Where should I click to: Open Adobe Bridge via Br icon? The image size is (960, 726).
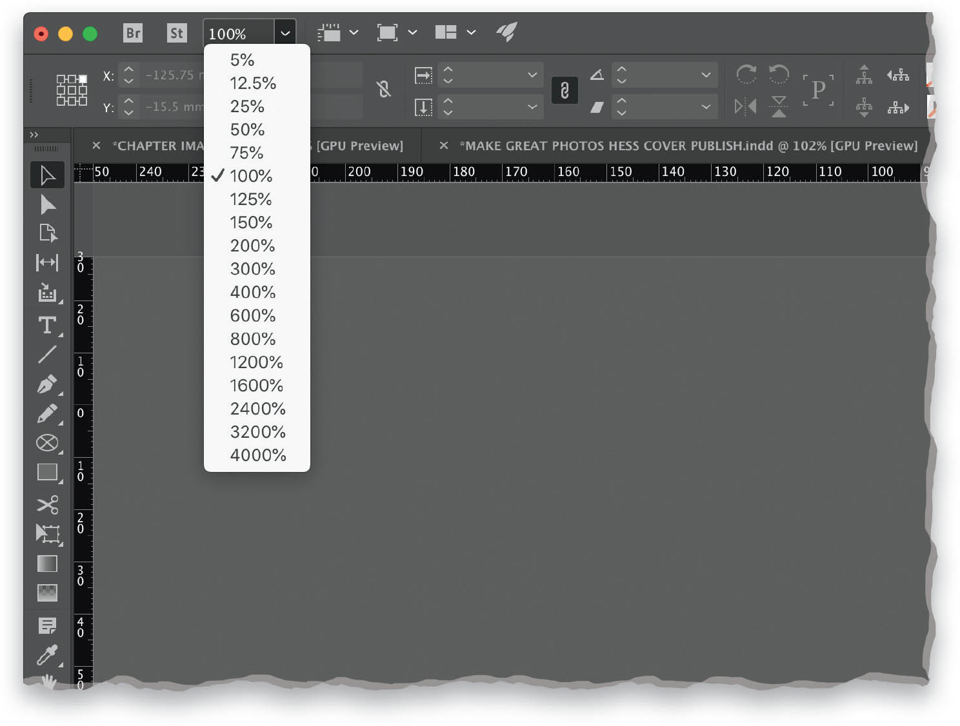[133, 33]
